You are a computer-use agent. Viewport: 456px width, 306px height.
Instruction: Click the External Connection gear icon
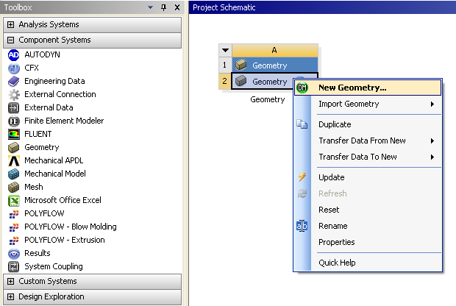coord(14,95)
